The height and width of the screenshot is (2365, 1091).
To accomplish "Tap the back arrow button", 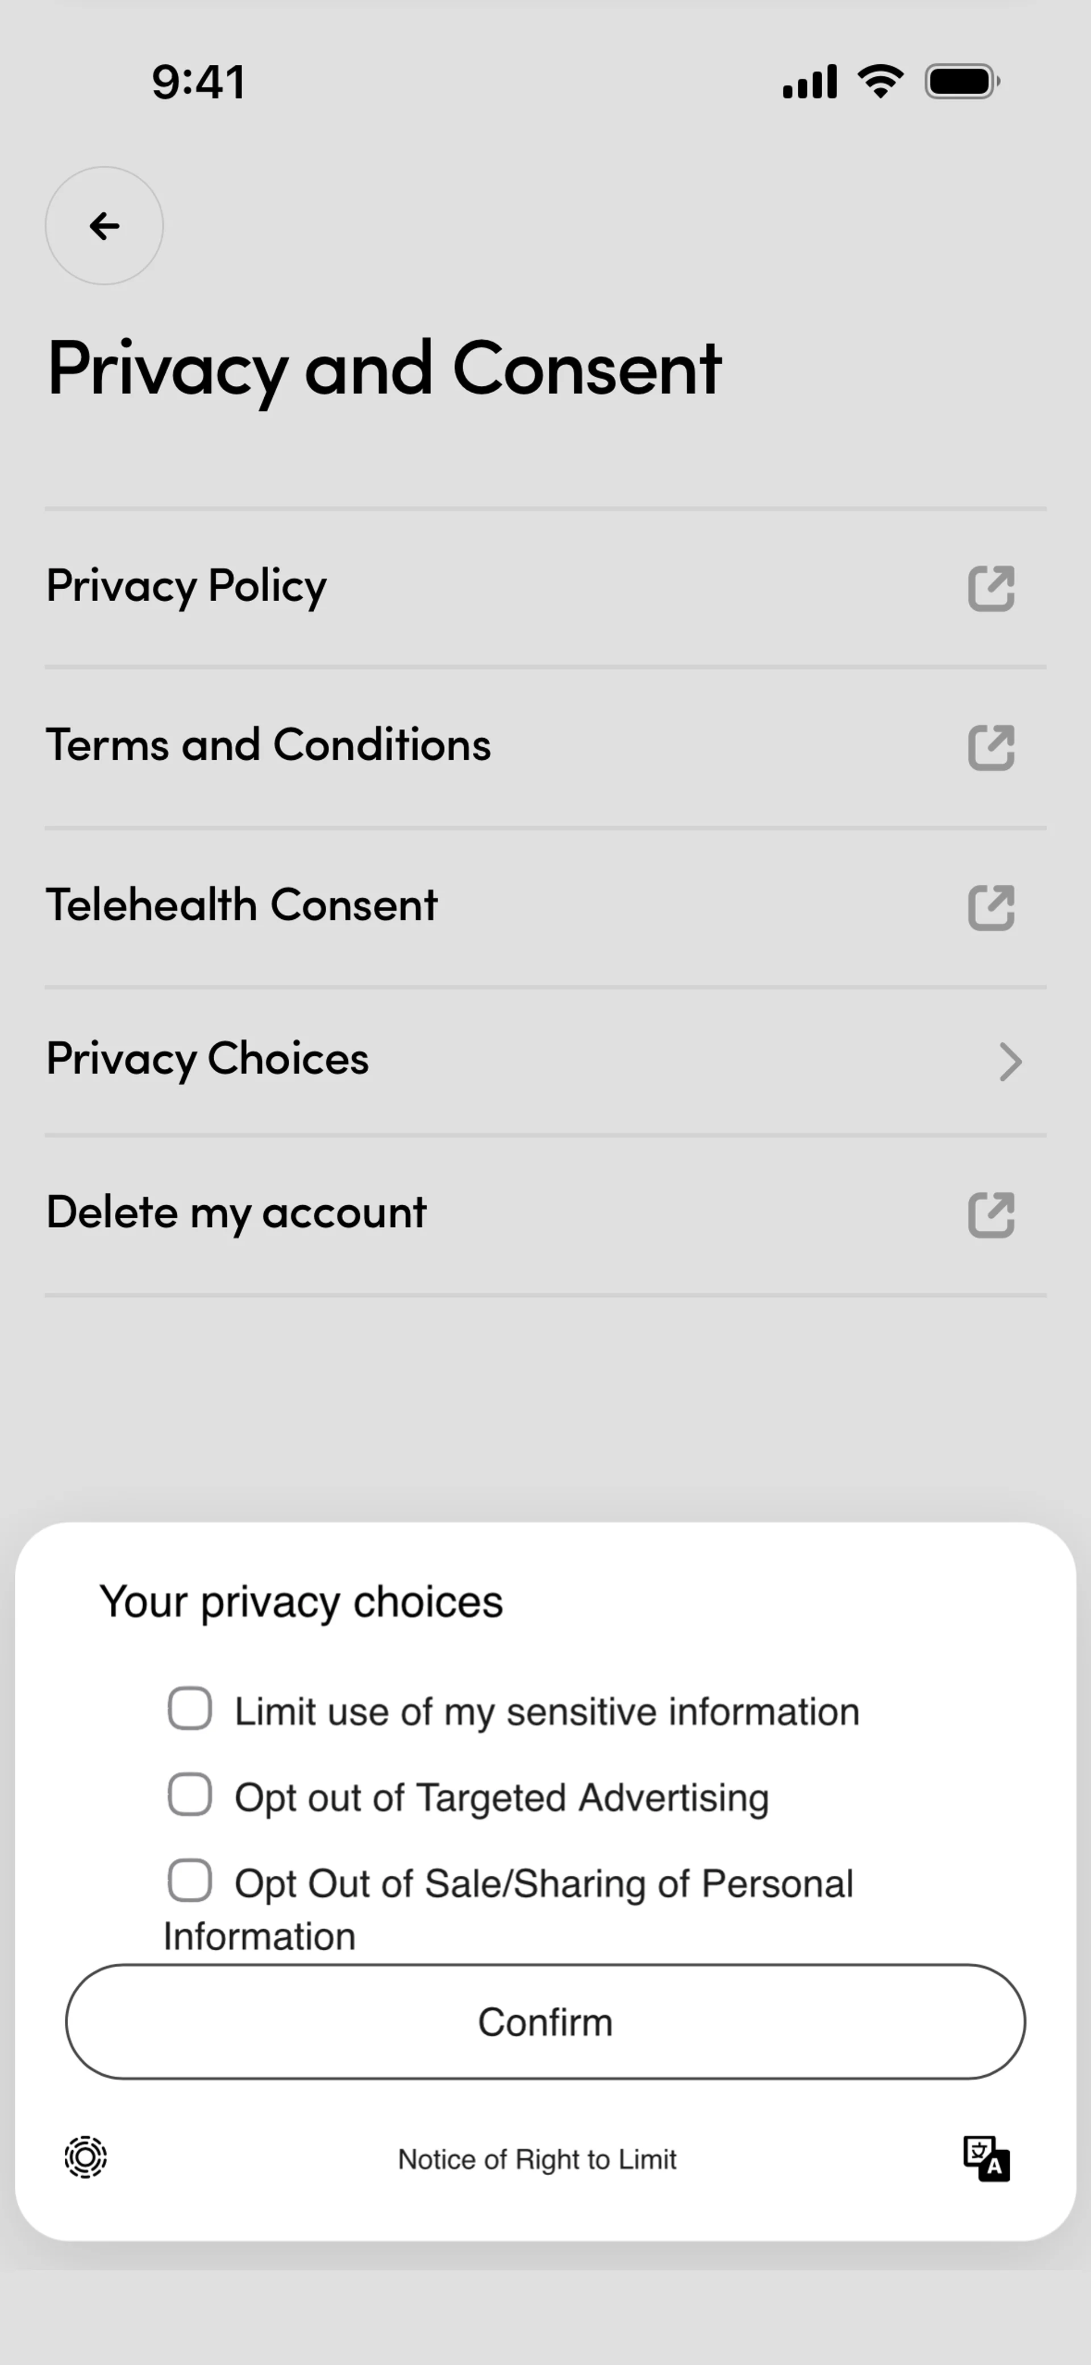I will tap(104, 226).
